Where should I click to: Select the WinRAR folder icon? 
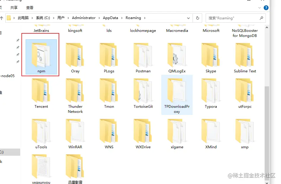[x=75, y=131]
